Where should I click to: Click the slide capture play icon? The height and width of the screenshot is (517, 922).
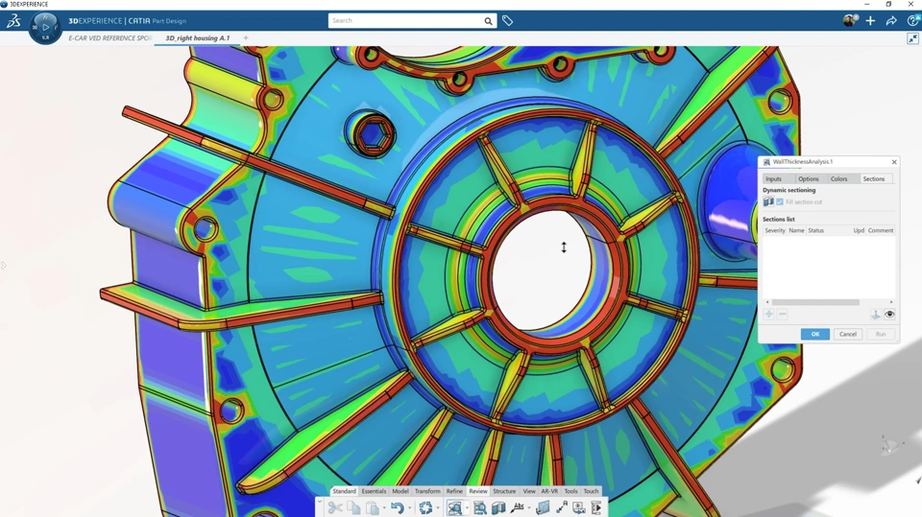(x=579, y=507)
